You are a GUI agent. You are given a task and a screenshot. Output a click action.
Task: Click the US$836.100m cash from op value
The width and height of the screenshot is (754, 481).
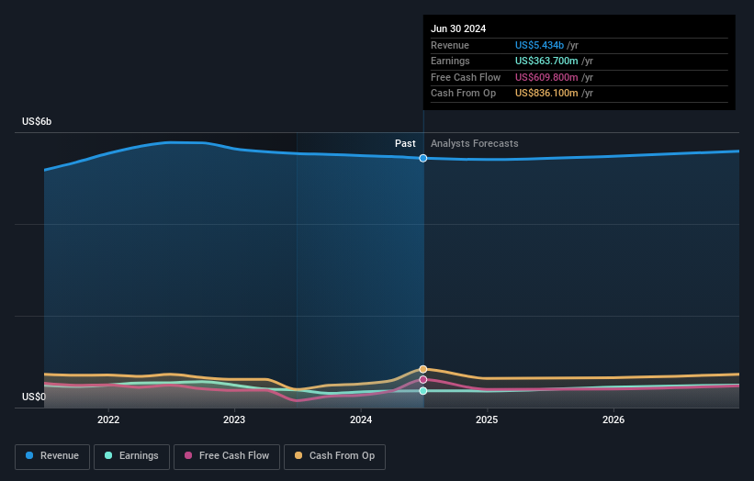546,94
